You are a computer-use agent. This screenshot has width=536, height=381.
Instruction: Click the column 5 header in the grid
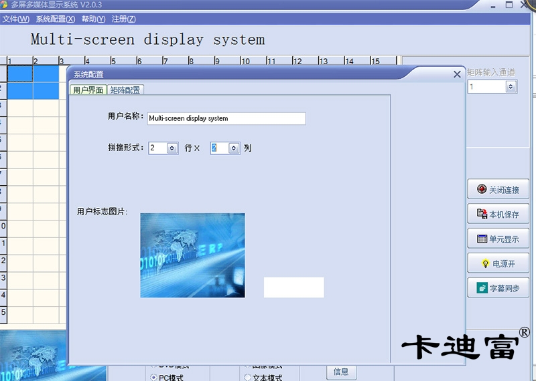coord(123,61)
